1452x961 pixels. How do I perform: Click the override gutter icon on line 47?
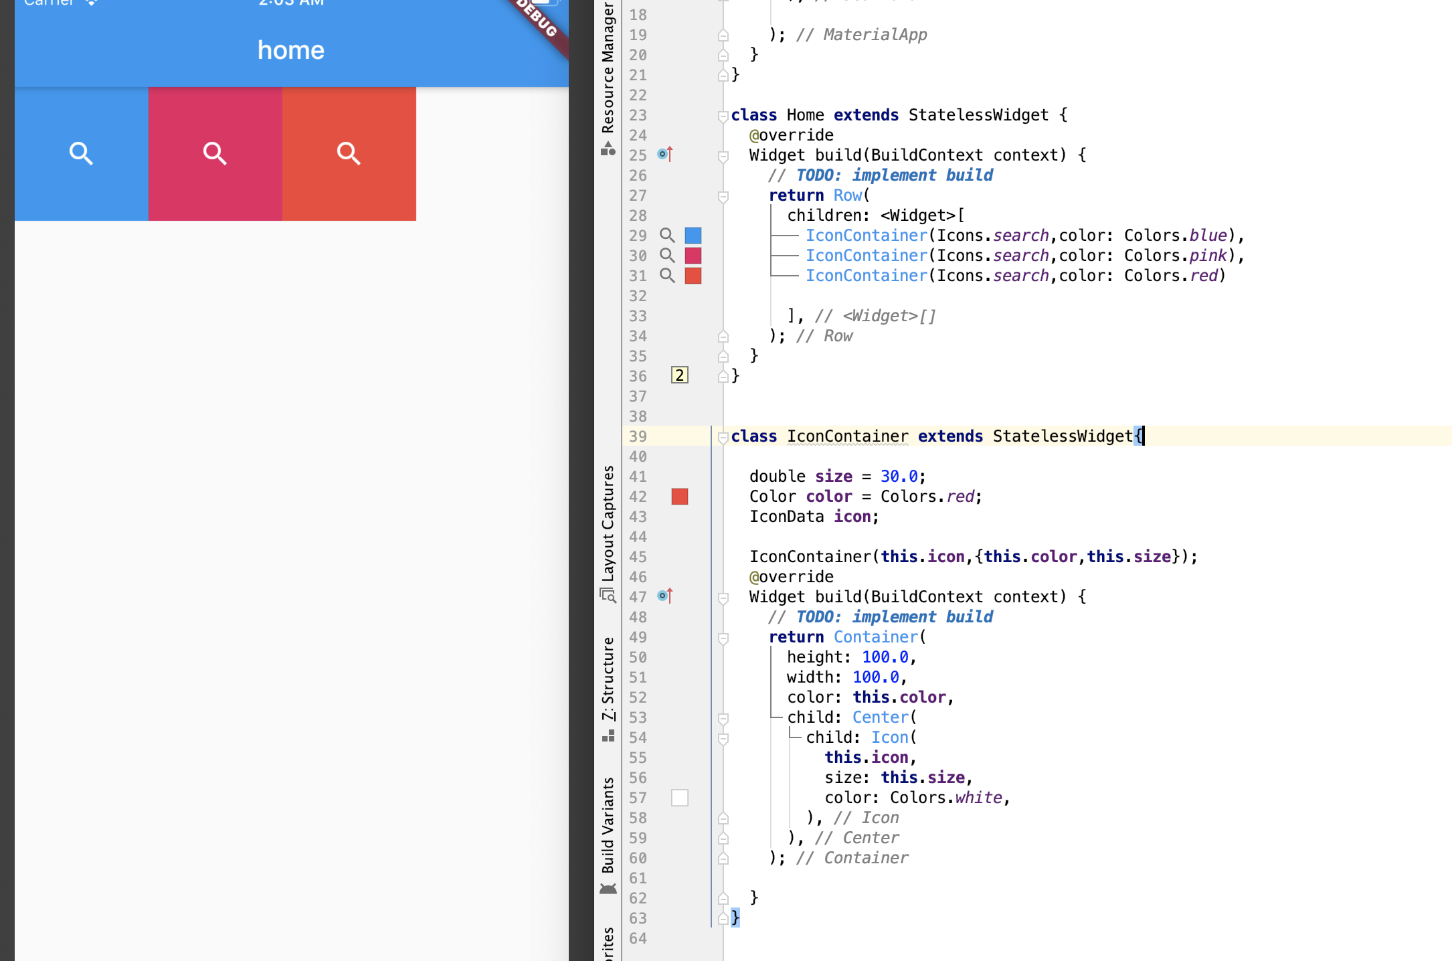[664, 596]
